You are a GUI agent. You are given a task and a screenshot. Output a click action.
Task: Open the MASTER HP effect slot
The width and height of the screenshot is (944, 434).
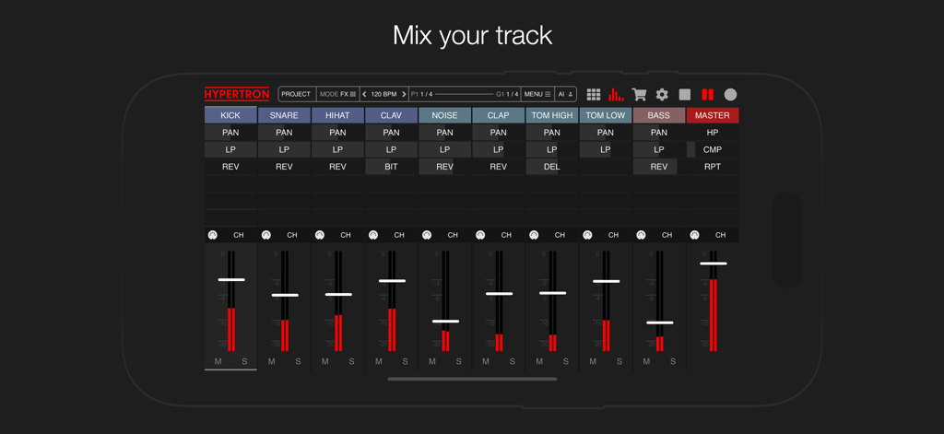713,133
